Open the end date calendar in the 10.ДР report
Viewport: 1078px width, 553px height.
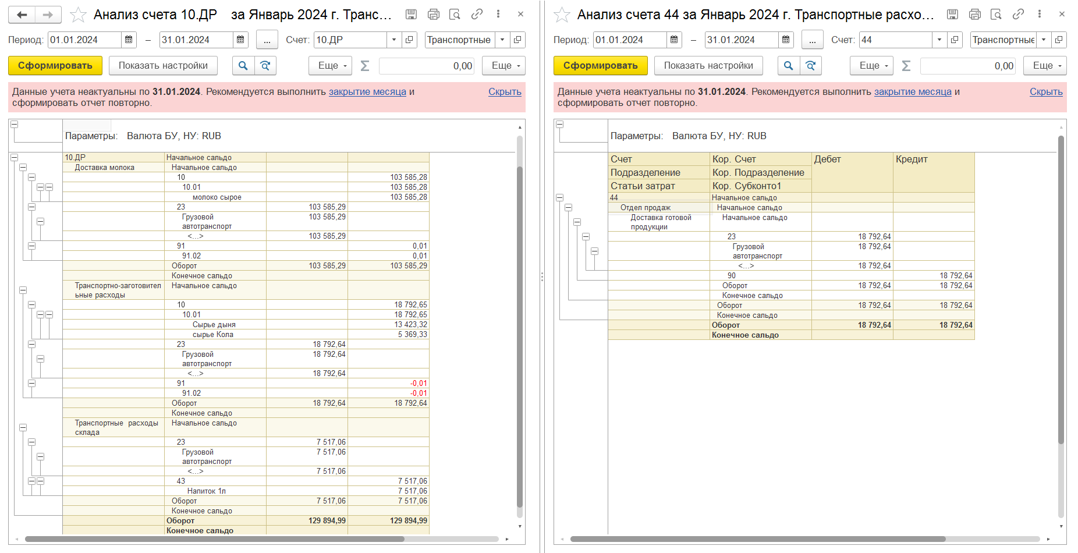coord(240,40)
